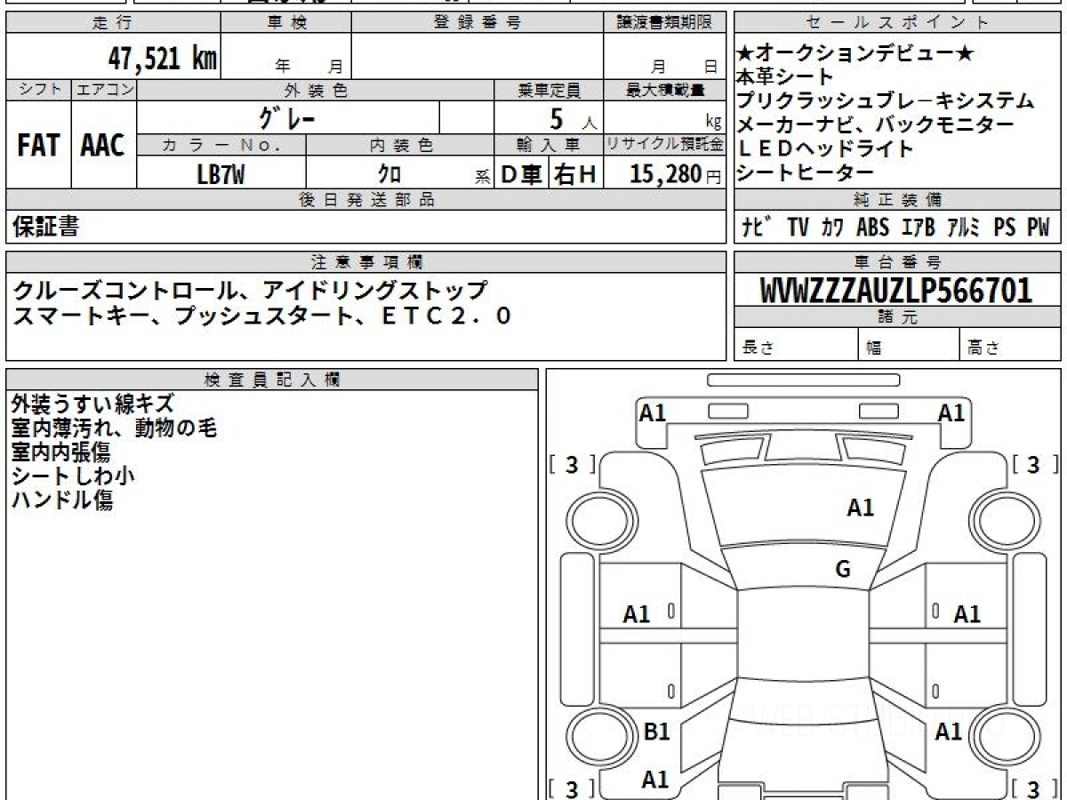Click the 長さ dimension cell
The height and width of the screenshot is (800, 1067).
point(797,345)
